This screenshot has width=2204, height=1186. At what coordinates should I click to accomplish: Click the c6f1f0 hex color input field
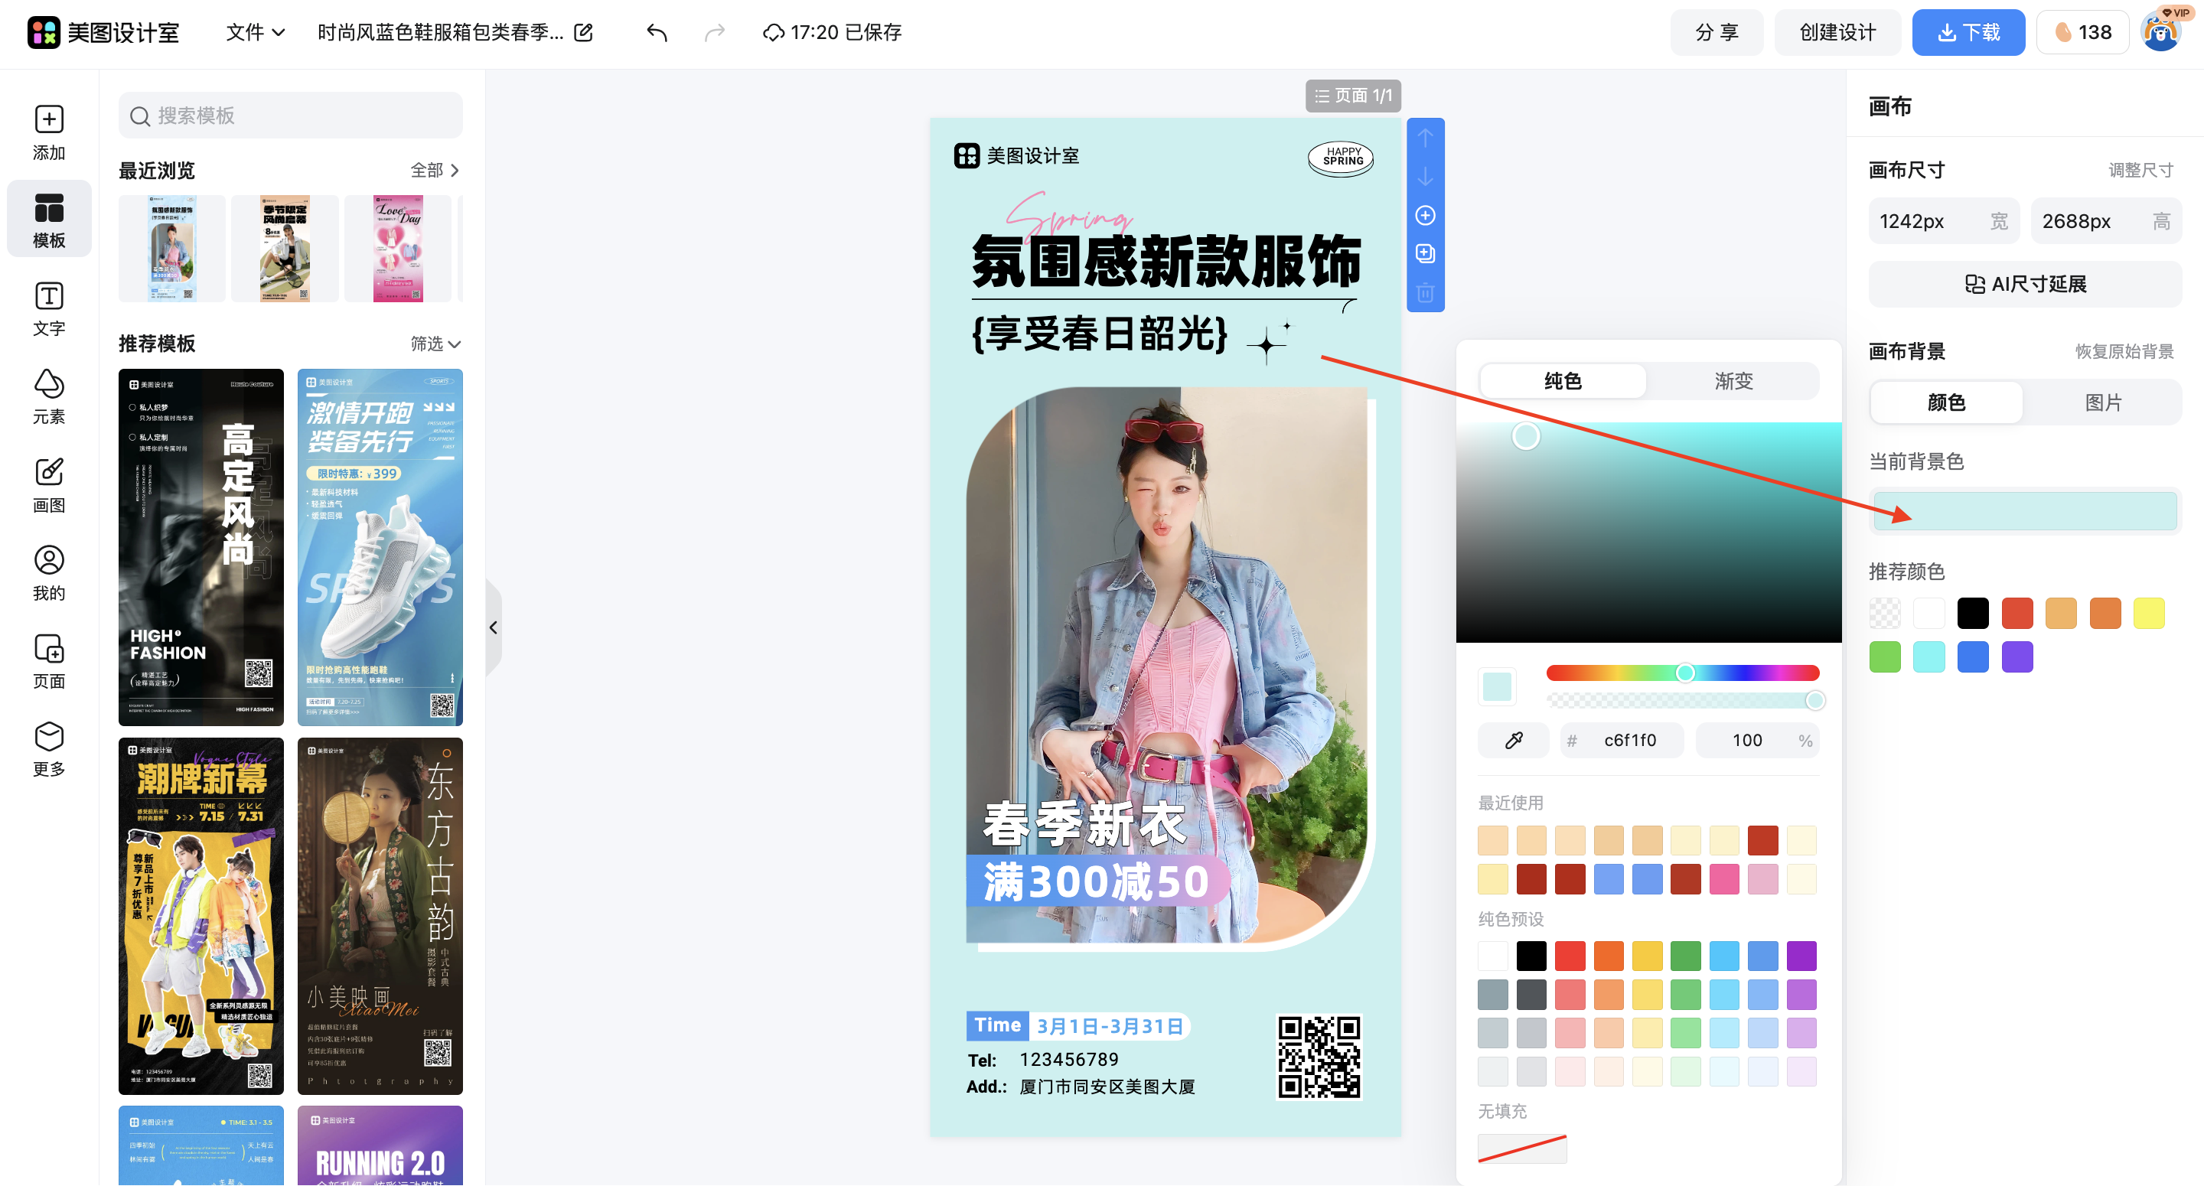coord(1629,739)
